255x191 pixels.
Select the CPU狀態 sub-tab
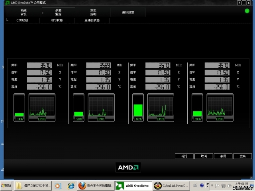click(22, 20)
